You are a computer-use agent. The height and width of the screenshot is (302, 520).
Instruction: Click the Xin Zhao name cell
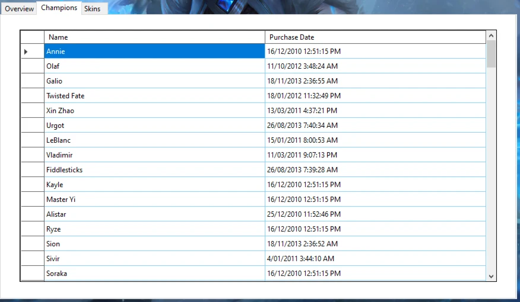click(x=154, y=111)
